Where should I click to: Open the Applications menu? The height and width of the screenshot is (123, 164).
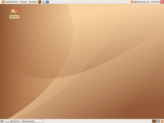click(10, 2)
